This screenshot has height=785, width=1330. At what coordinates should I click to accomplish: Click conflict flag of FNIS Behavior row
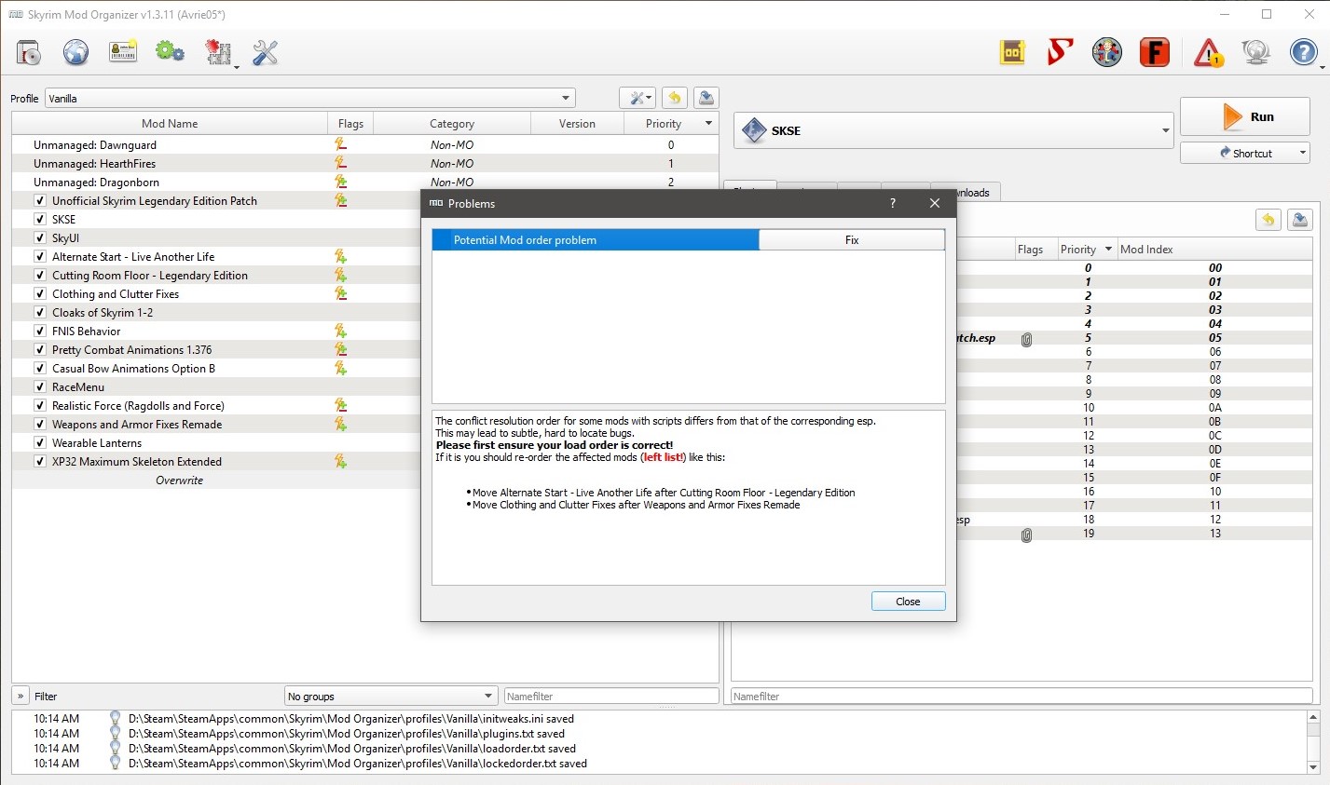click(341, 332)
